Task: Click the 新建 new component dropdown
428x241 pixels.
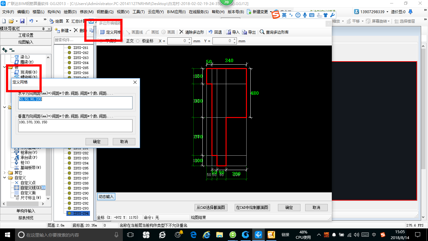Action: click(63, 30)
